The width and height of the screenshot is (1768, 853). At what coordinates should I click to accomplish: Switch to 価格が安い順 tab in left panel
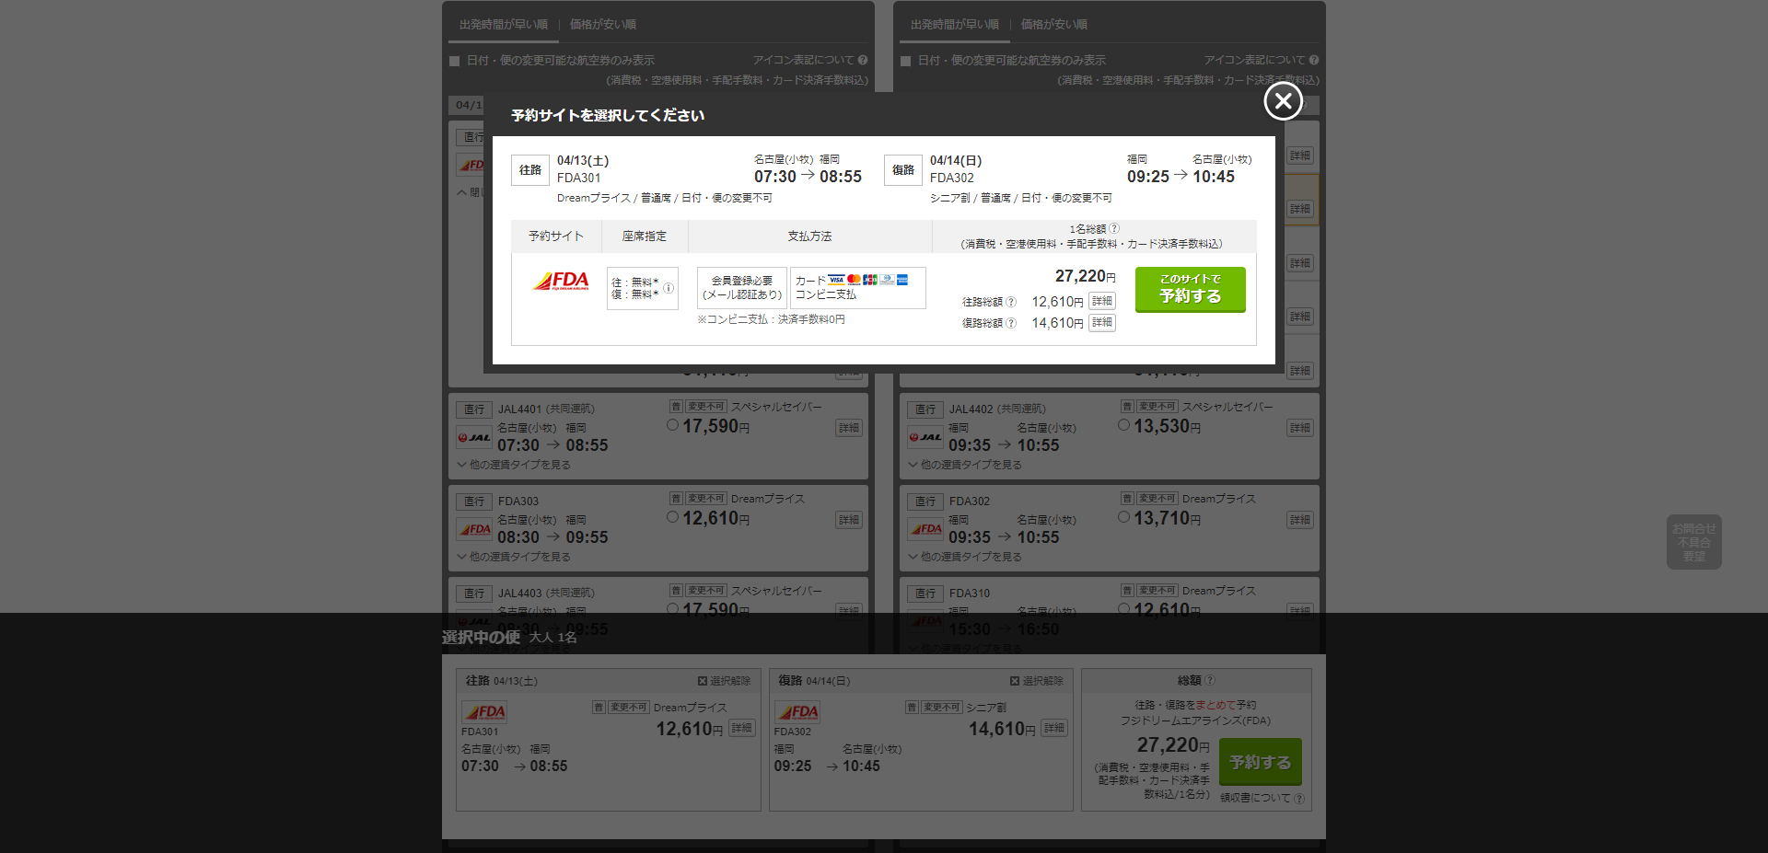pos(603,25)
